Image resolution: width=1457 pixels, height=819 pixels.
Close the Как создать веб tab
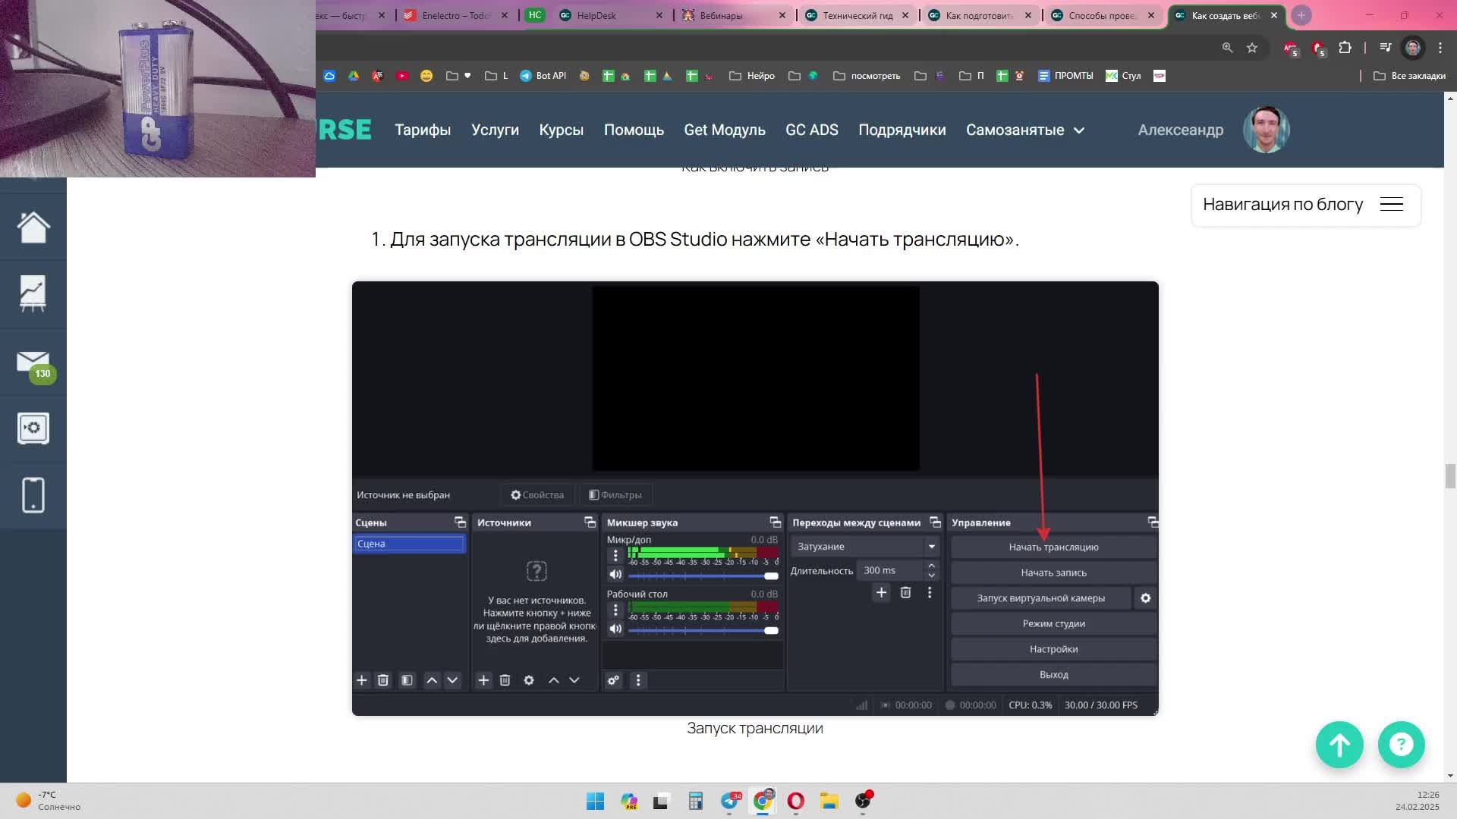1274,15
